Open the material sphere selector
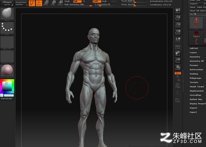 (7, 71)
